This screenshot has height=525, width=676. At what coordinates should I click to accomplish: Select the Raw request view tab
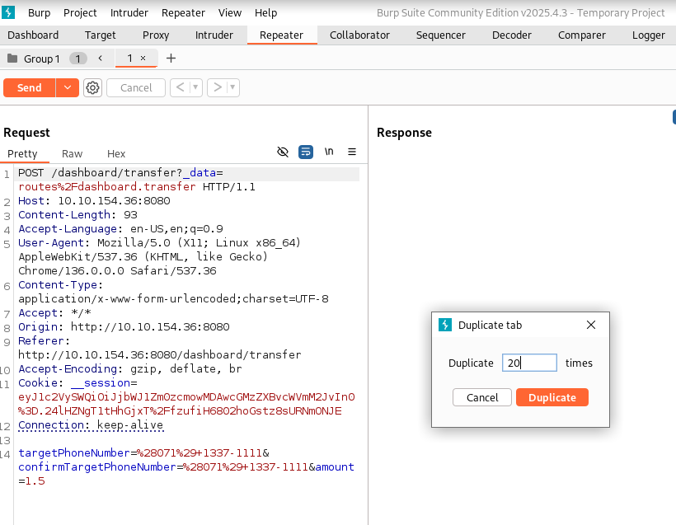click(x=72, y=154)
